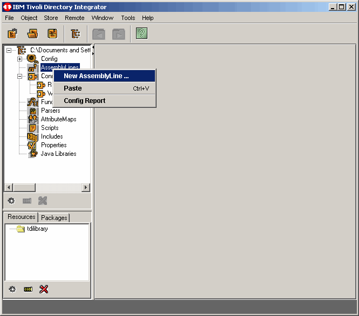Viewport: 359px width, 316px height.
Task: Open help with the question mark icon
Action: pos(141,33)
